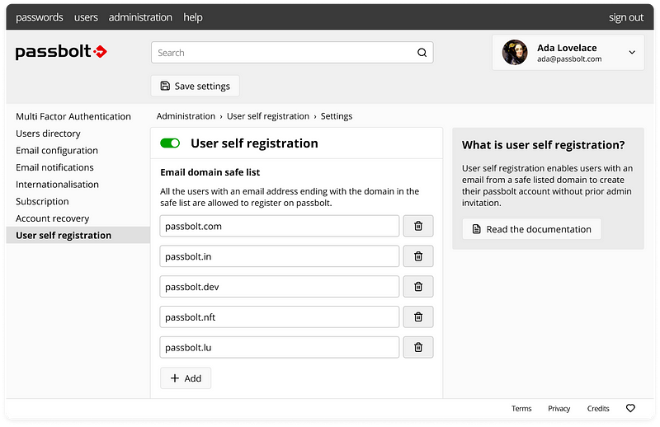Click Read the documentation button
The height and width of the screenshot is (427, 660).
pos(531,229)
